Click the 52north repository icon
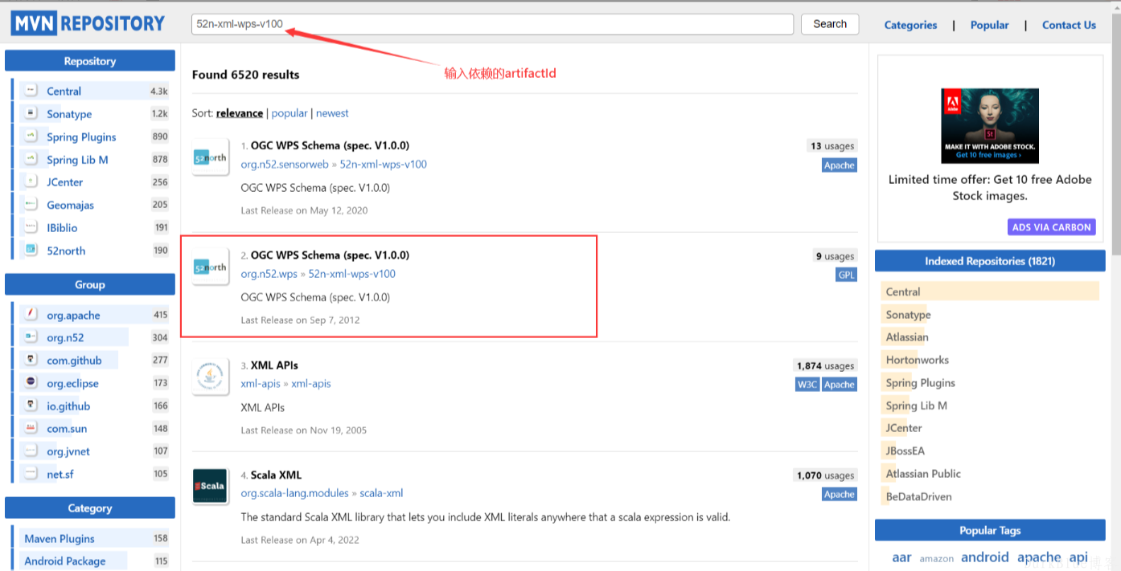This screenshot has height=571, width=1121. (x=31, y=250)
